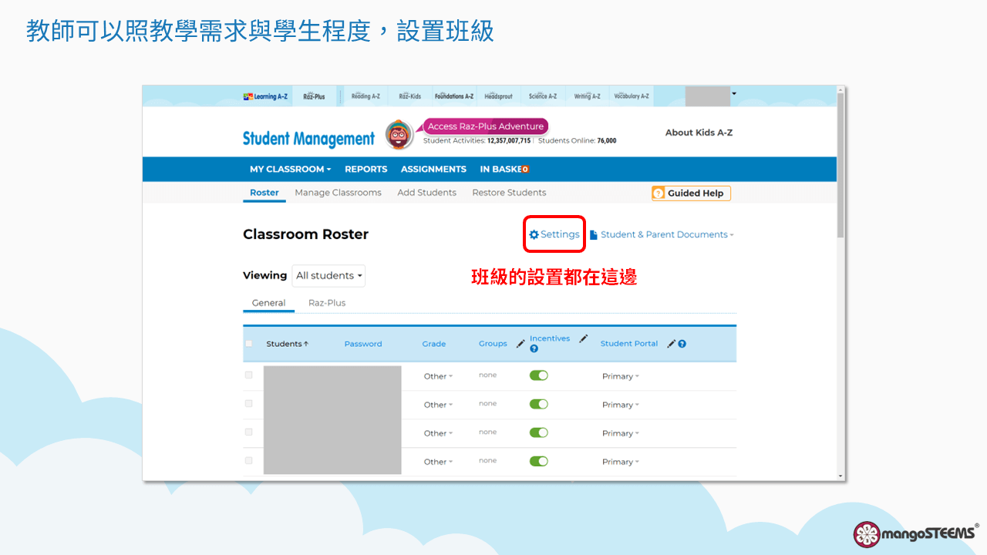Click Access Raz-Plus Adventure button
The height and width of the screenshot is (555, 987).
coord(486,126)
